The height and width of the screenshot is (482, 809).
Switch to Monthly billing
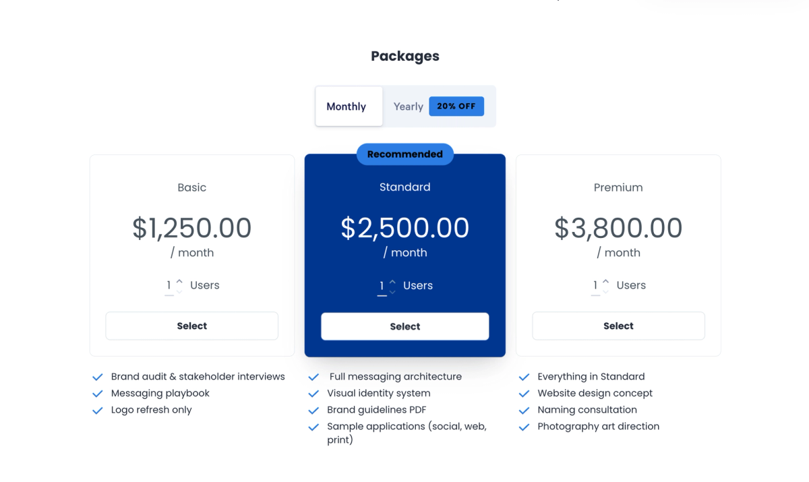(x=348, y=106)
